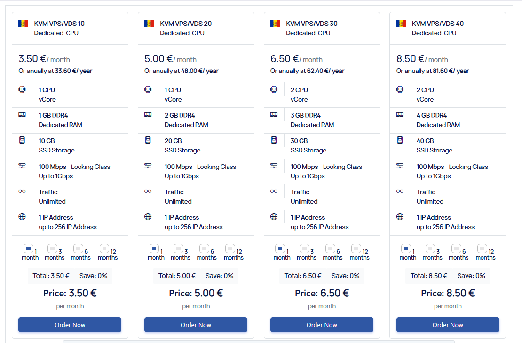Select 1 month option for KVM VPS/VDS 20

(x=154, y=248)
